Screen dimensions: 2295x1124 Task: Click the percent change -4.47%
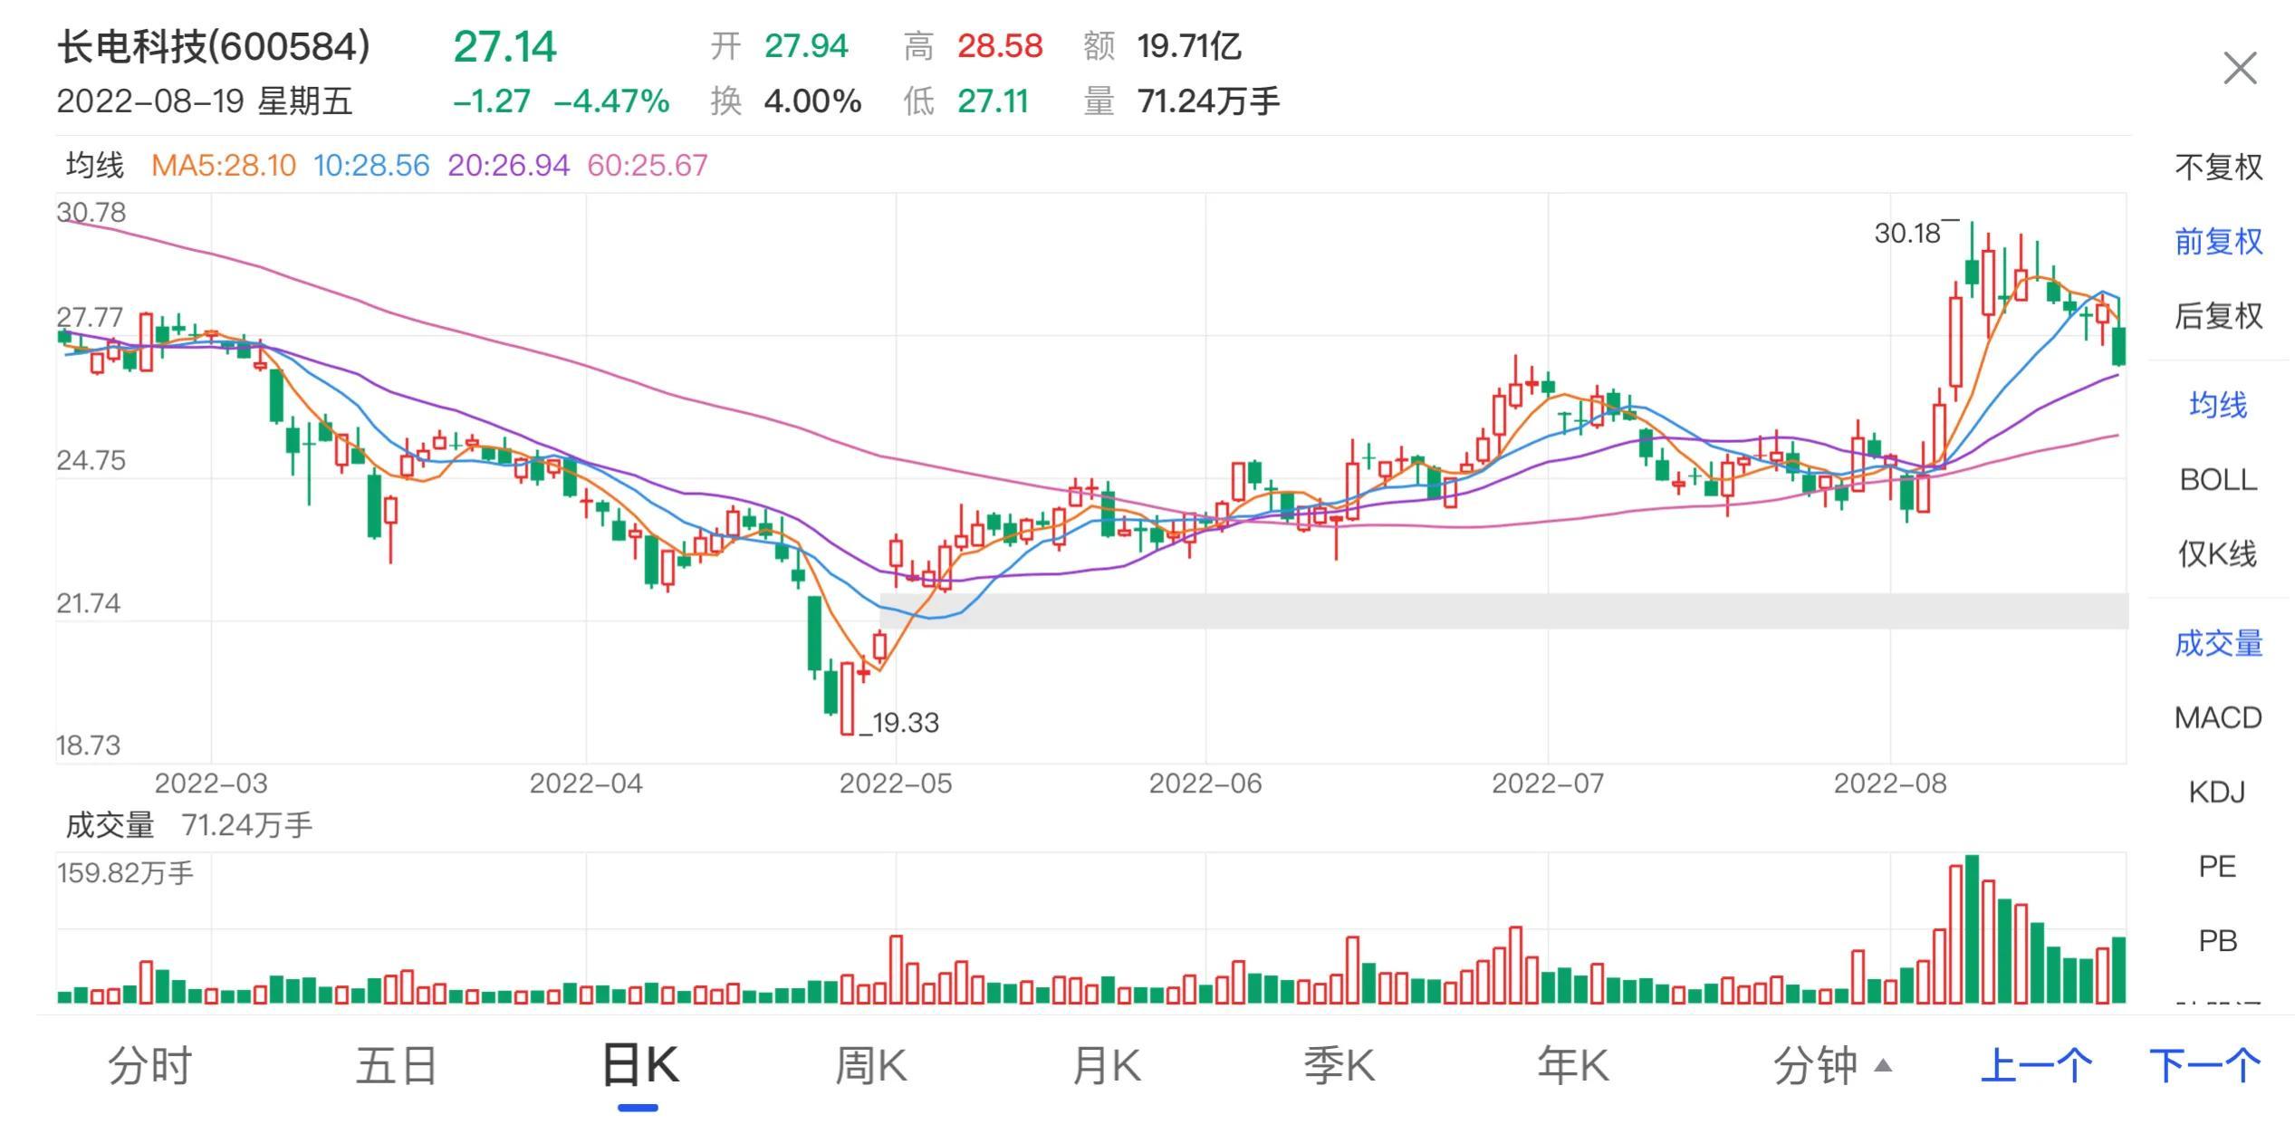coord(611,101)
